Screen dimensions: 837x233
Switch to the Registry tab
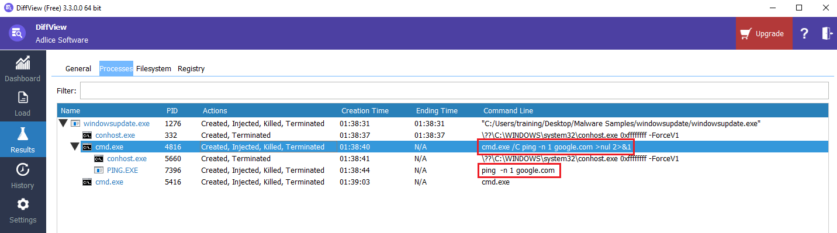tap(191, 68)
